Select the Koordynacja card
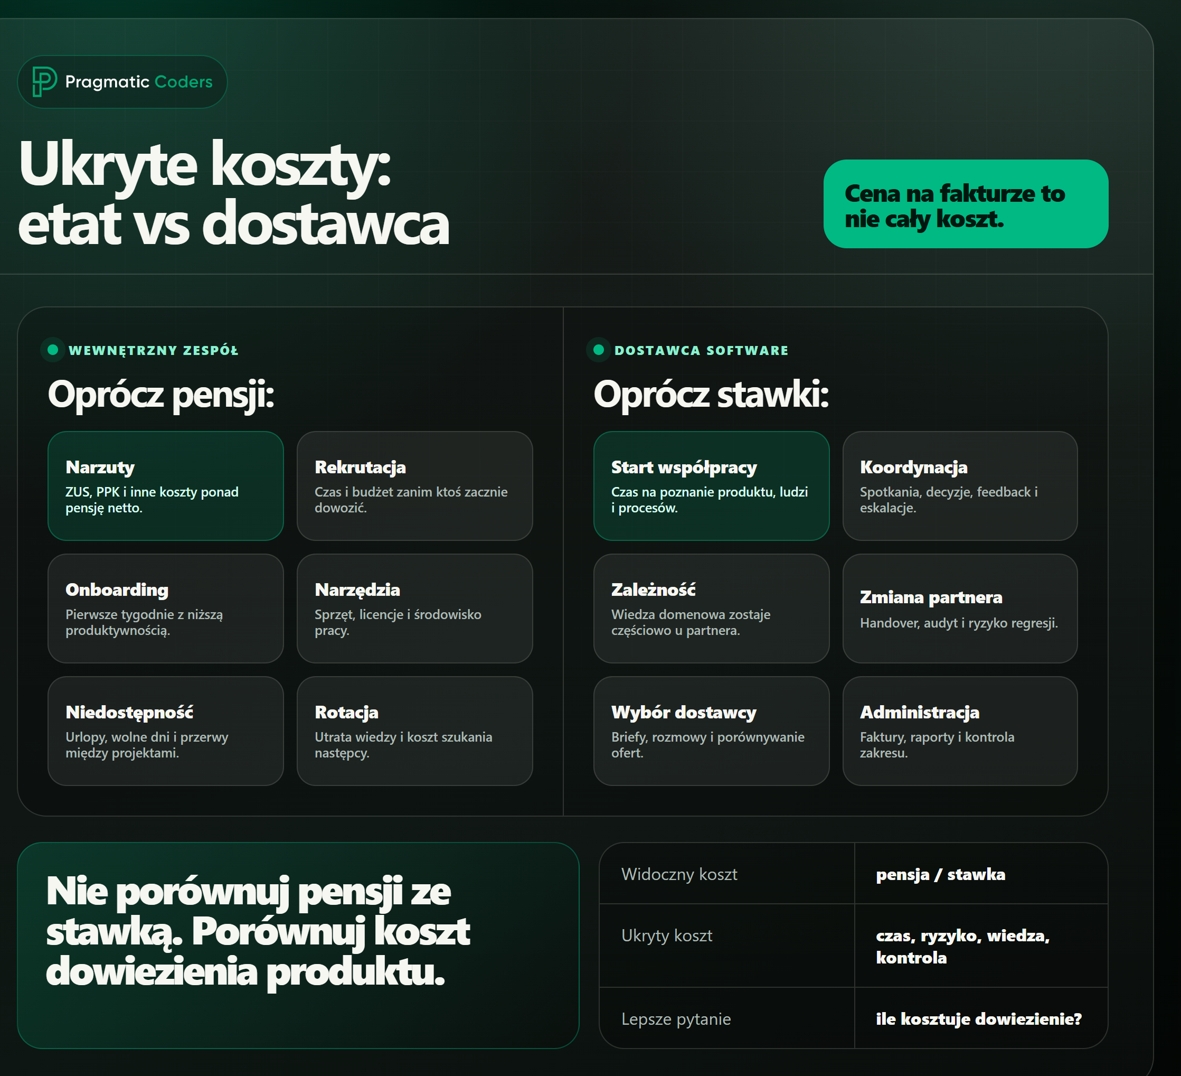Image resolution: width=1181 pixels, height=1076 pixels. [x=960, y=486]
